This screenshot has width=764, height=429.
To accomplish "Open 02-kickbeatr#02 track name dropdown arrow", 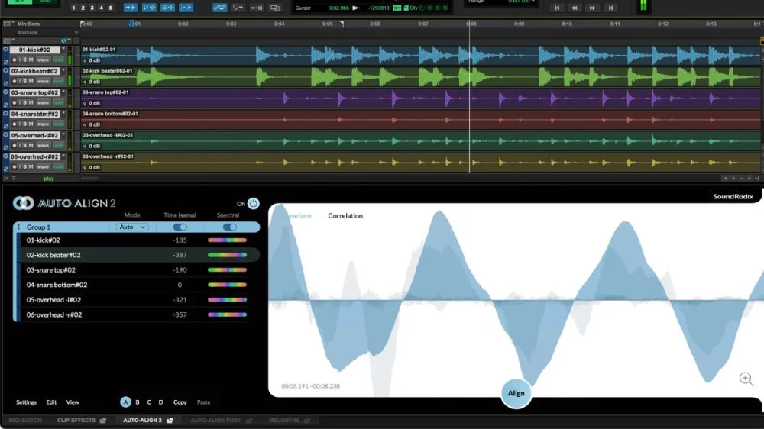I will [x=63, y=70].
